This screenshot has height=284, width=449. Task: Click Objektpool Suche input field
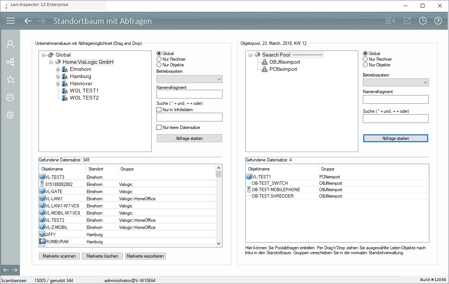point(395,119)
